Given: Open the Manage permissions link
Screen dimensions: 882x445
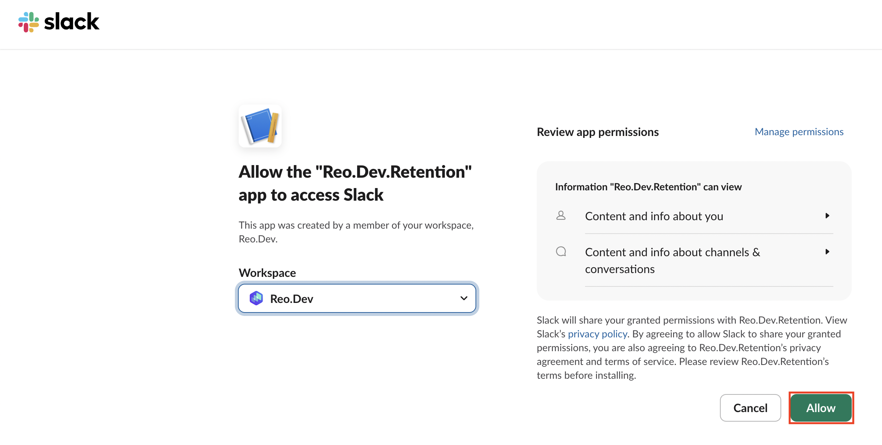Looking at the screenshot, I should tap(799, 132).
